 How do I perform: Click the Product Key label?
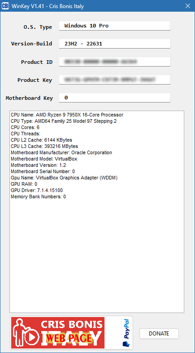tap(35, 80)
